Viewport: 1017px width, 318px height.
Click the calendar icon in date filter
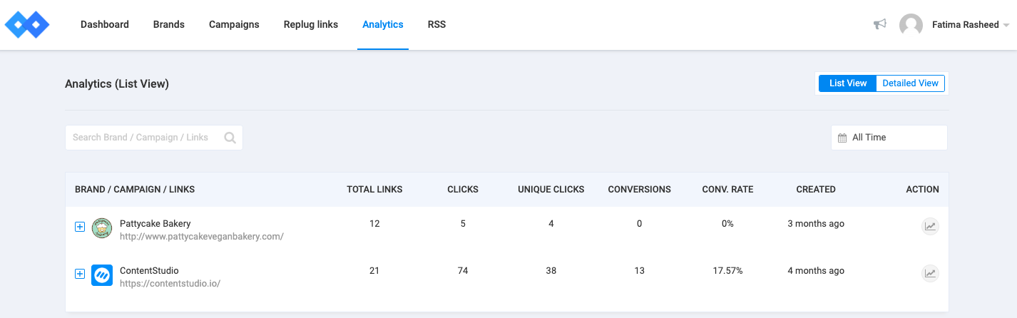842,138
